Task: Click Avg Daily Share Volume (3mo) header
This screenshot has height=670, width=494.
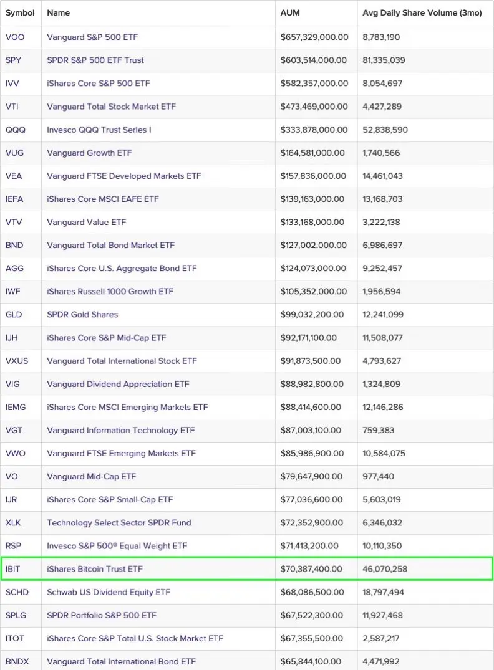Action: click(x=422, y=13)
